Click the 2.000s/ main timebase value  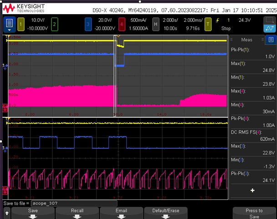click(x=170, y=20)
